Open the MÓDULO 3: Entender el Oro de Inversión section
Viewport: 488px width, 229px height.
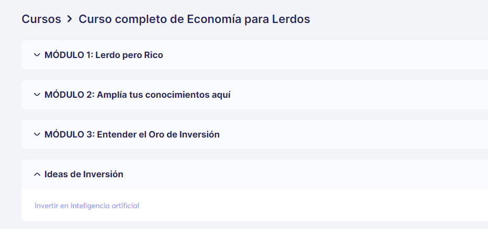[x=132, y=134]
